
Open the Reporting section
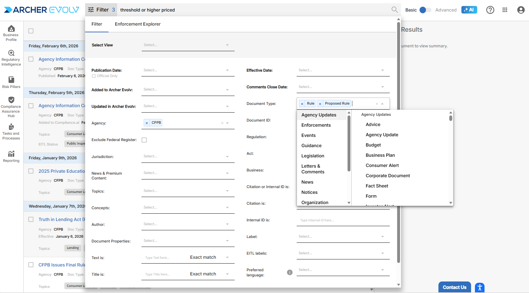click(11, 156)
